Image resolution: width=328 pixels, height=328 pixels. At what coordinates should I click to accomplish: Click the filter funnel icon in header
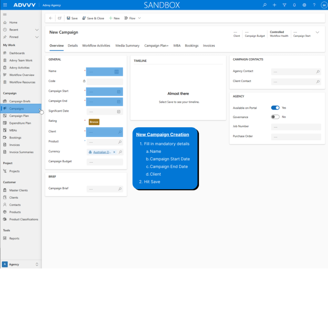[x=284, y=5]
